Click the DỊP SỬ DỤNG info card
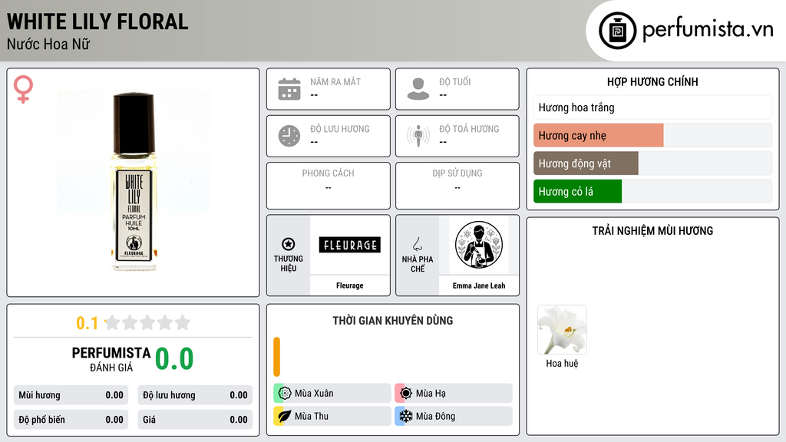The width and height of the screenshot is (786, 442). [x=457, y=186]
